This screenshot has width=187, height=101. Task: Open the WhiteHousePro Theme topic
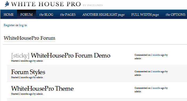(42, 88)
